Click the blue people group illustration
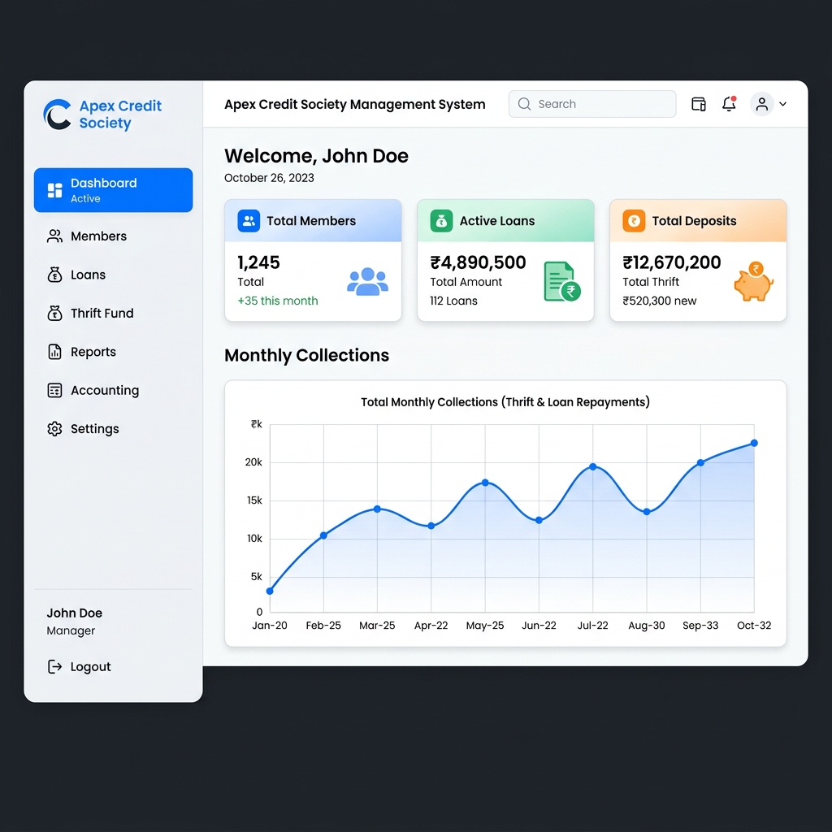This screenshot has height=832, width=832. click(x=368, y=282)
